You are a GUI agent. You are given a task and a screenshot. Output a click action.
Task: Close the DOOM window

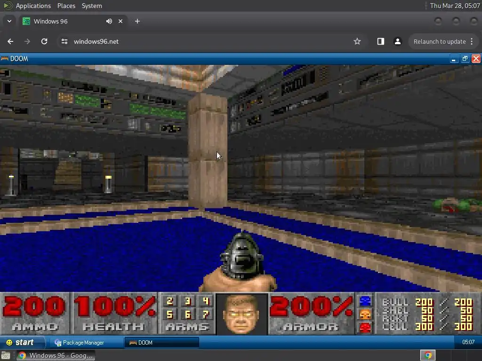(476, 59)
